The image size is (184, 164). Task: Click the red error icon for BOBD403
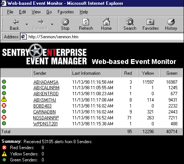(4, 106)
